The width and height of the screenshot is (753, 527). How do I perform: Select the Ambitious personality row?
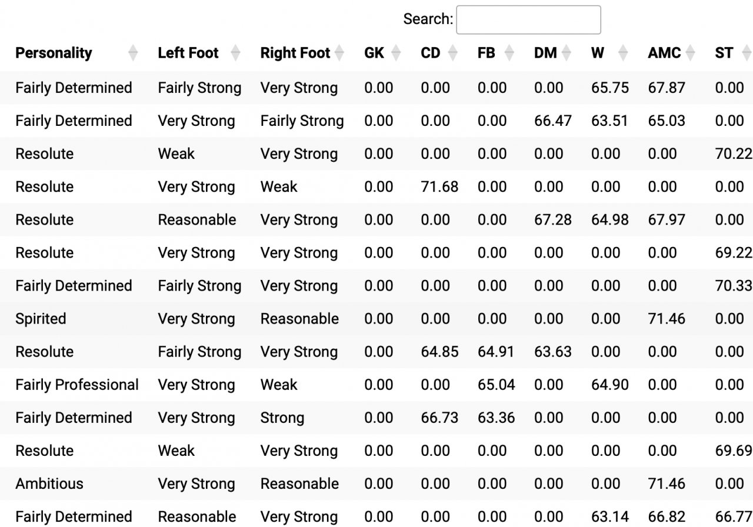(x=376, y=483)
